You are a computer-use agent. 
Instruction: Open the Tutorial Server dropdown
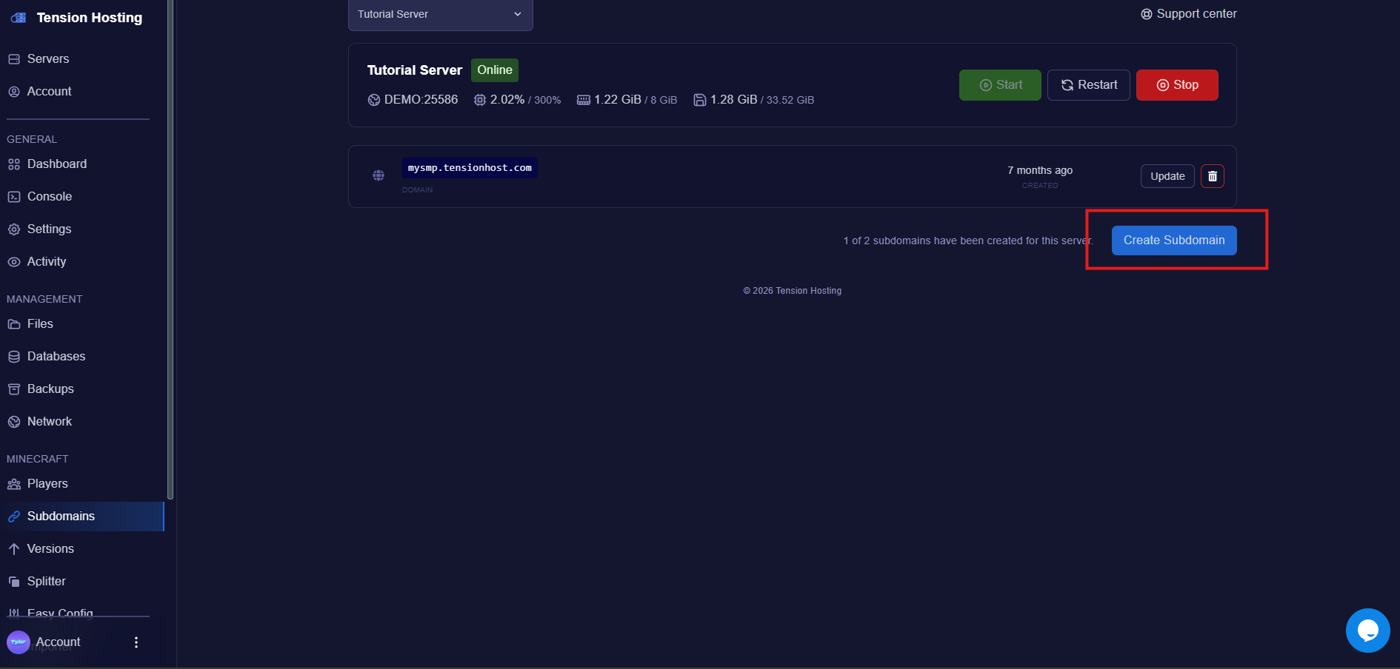pos(440,13)
